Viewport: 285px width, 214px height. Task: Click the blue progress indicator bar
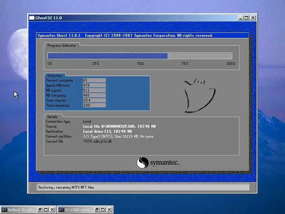pyautogui.click(x=108, y=56)
